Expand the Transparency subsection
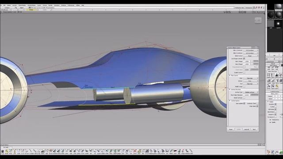 tap(270, 120)
